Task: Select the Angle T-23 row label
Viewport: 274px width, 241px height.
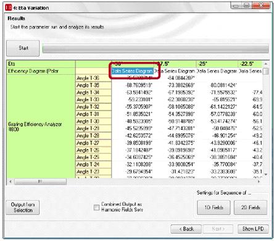Action: [93, 172]
